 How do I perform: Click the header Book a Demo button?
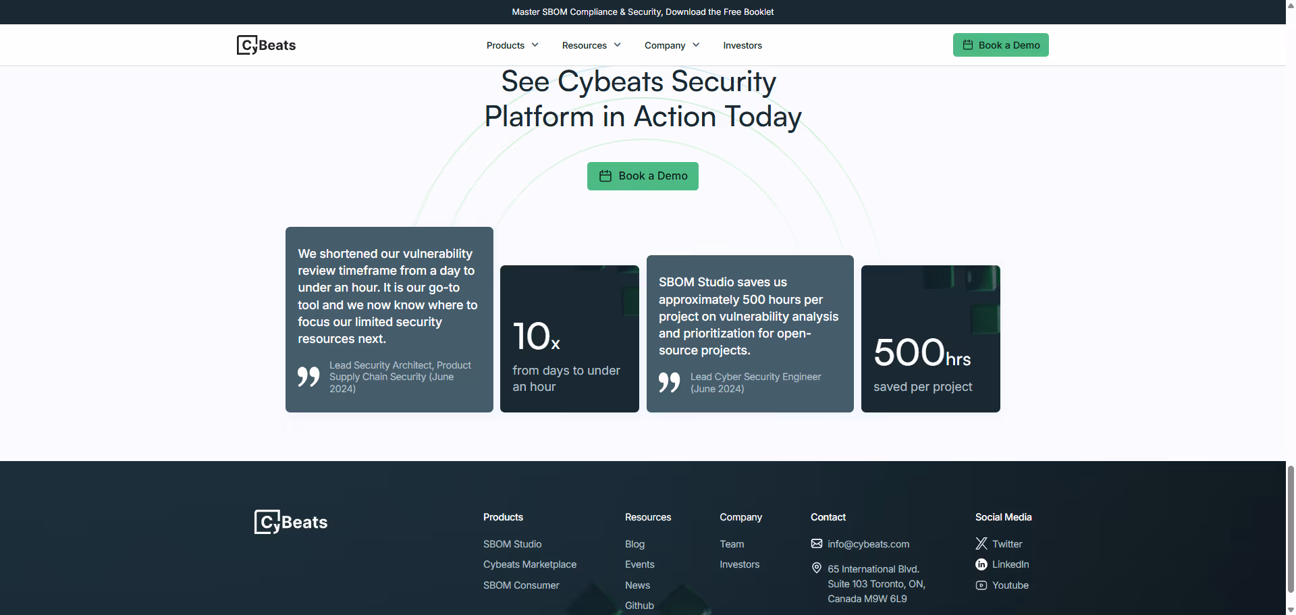click(1001, 45)
